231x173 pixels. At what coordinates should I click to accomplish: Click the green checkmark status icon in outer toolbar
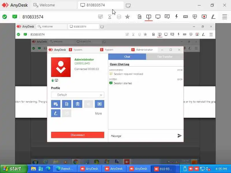[5, 17]
